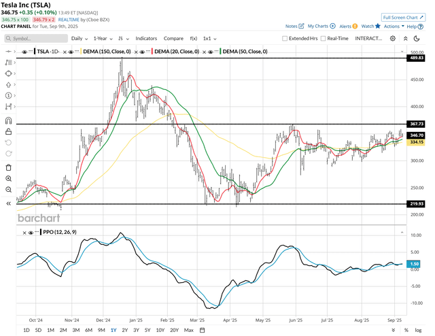Click the Watch star icon
Viewport: 435px width, 336px height.
click(x=378, y=26)
